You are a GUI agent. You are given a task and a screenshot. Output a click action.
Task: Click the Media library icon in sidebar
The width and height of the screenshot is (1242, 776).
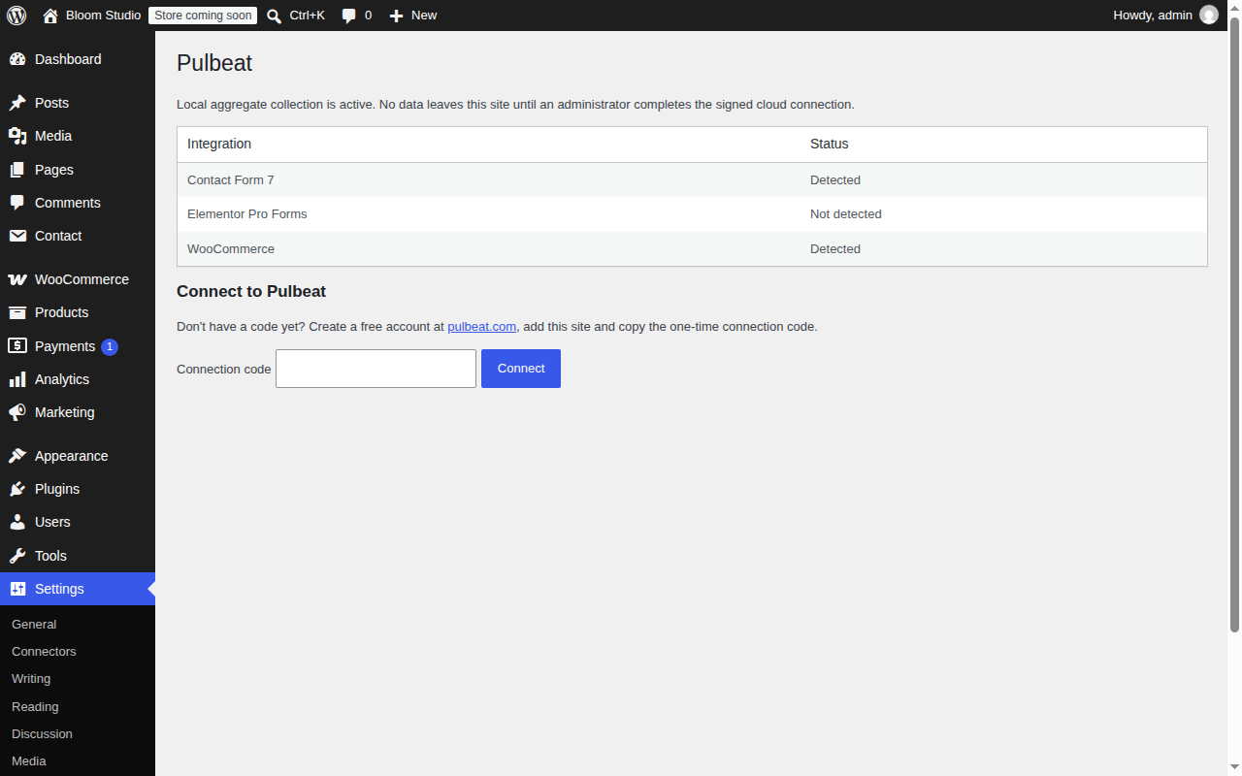[17, 136]
